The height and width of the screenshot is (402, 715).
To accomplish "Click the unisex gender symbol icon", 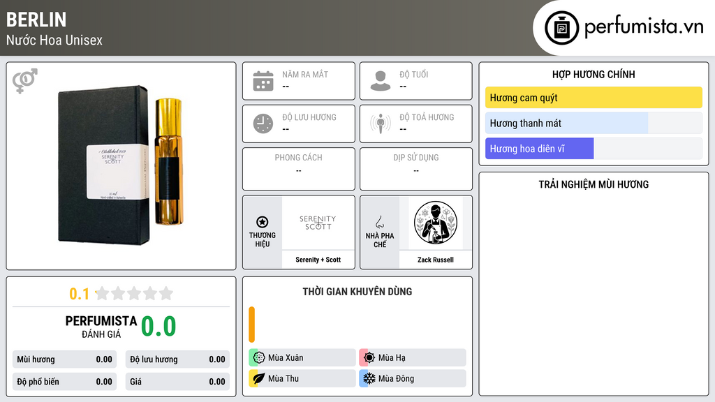I will (25, 81).
